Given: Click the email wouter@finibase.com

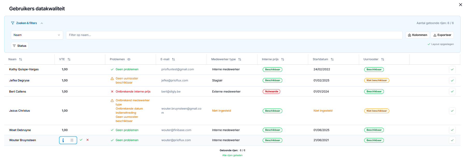Looking at the screenshot, I should point(176,130).
